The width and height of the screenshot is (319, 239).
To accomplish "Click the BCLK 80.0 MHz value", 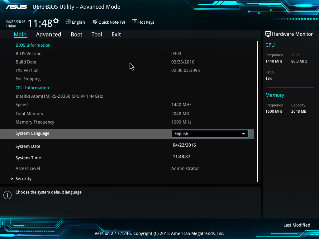I will pos(299,61).
